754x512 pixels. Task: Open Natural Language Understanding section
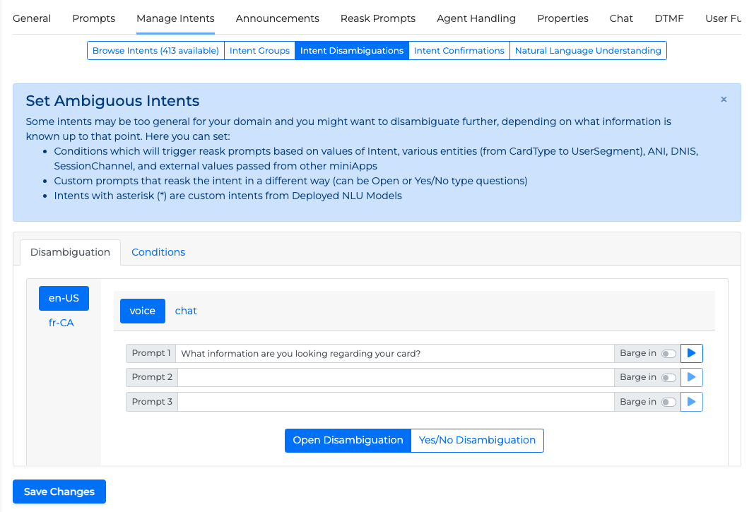coord(588,51)
